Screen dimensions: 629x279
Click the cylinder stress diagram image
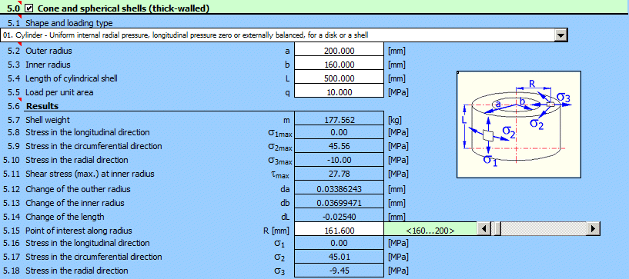click(x=519, y=124)
